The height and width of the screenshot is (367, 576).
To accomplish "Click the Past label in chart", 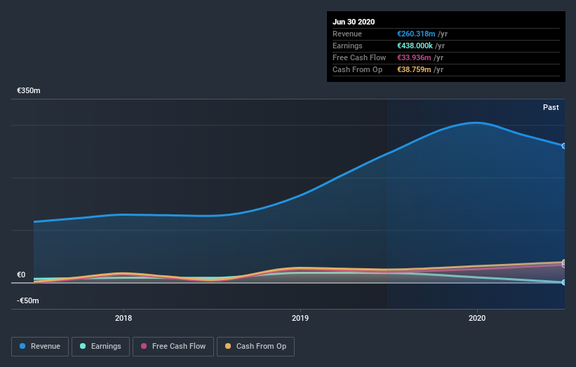I will [x=551, y=107].
